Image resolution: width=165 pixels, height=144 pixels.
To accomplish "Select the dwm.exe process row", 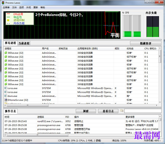I will tap(81, 96).
